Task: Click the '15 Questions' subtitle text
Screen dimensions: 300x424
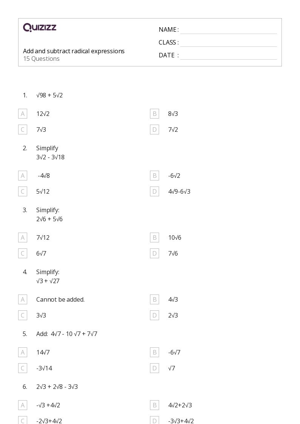Action: coord(41,59)
